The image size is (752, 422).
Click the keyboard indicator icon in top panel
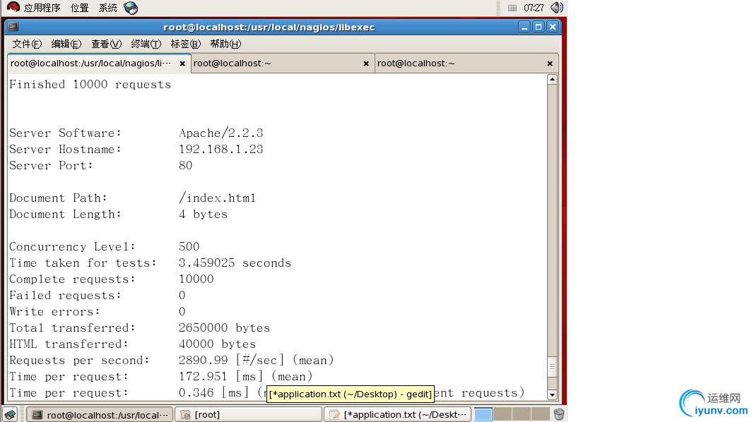pos(512,8)
